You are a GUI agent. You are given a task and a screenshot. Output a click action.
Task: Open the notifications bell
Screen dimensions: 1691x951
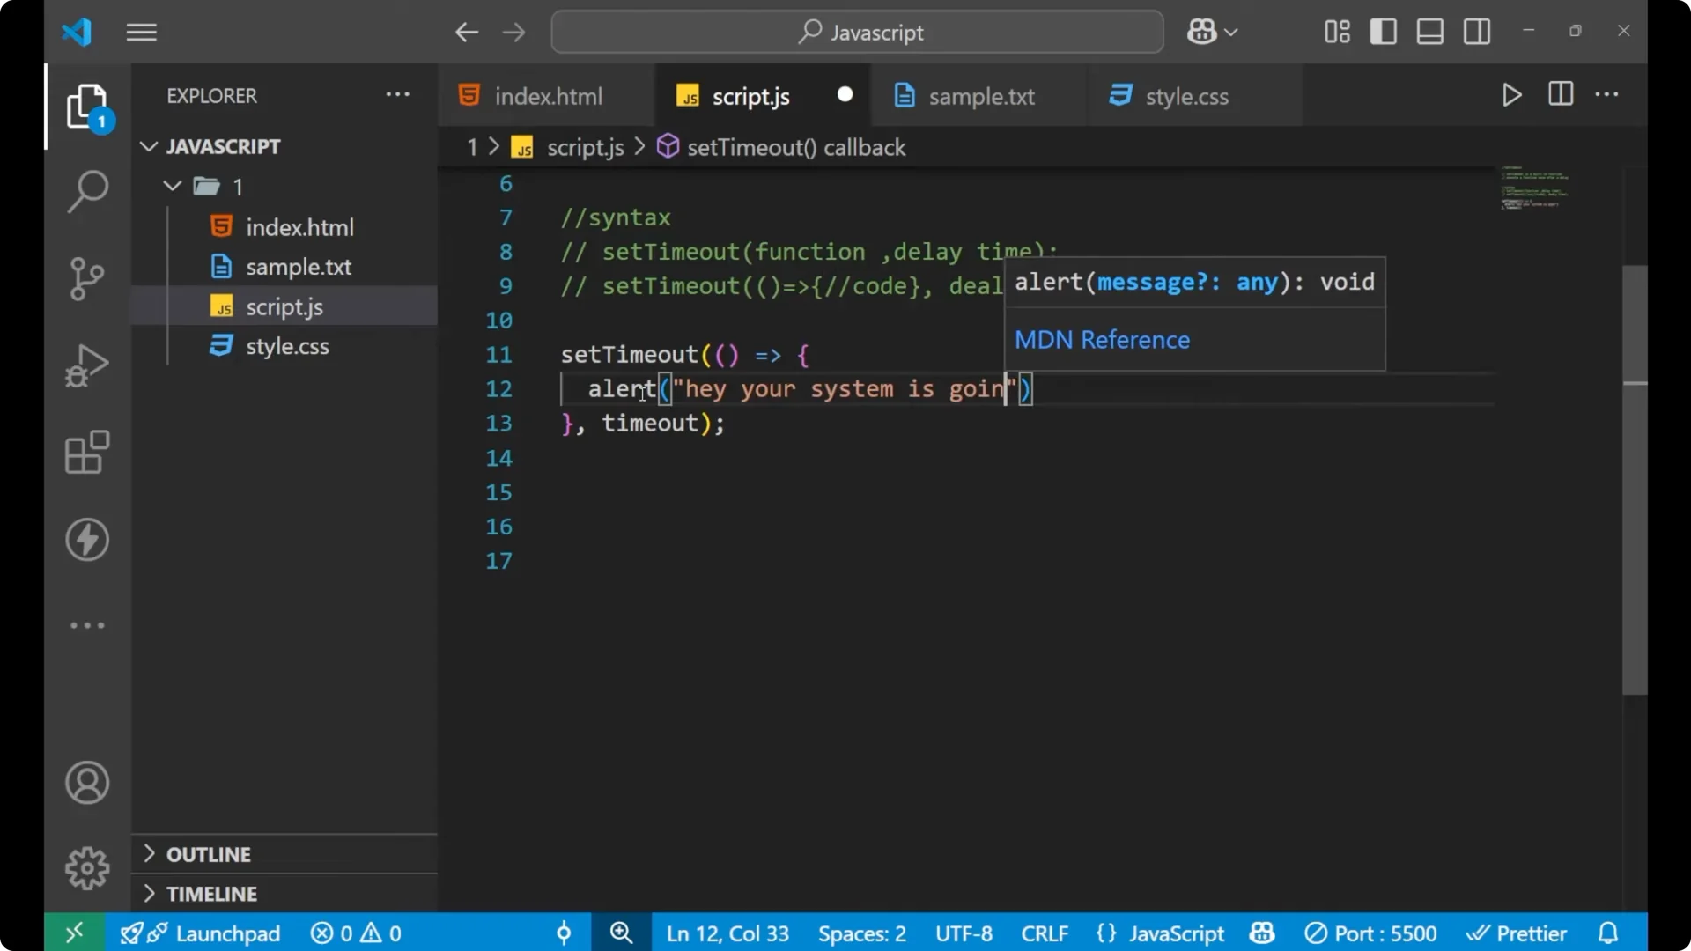pos(1609,933)
